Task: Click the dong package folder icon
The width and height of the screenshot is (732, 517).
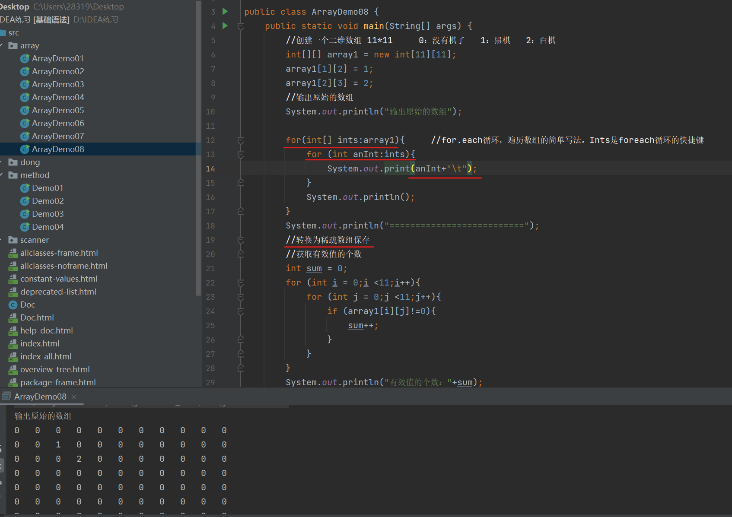Action: click(13, 162)
